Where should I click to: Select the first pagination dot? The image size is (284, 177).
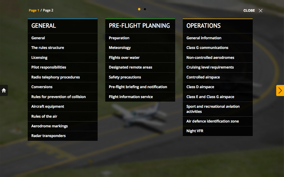coord(139,9)
